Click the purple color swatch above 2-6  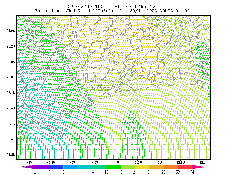click(x=42, y=167)
